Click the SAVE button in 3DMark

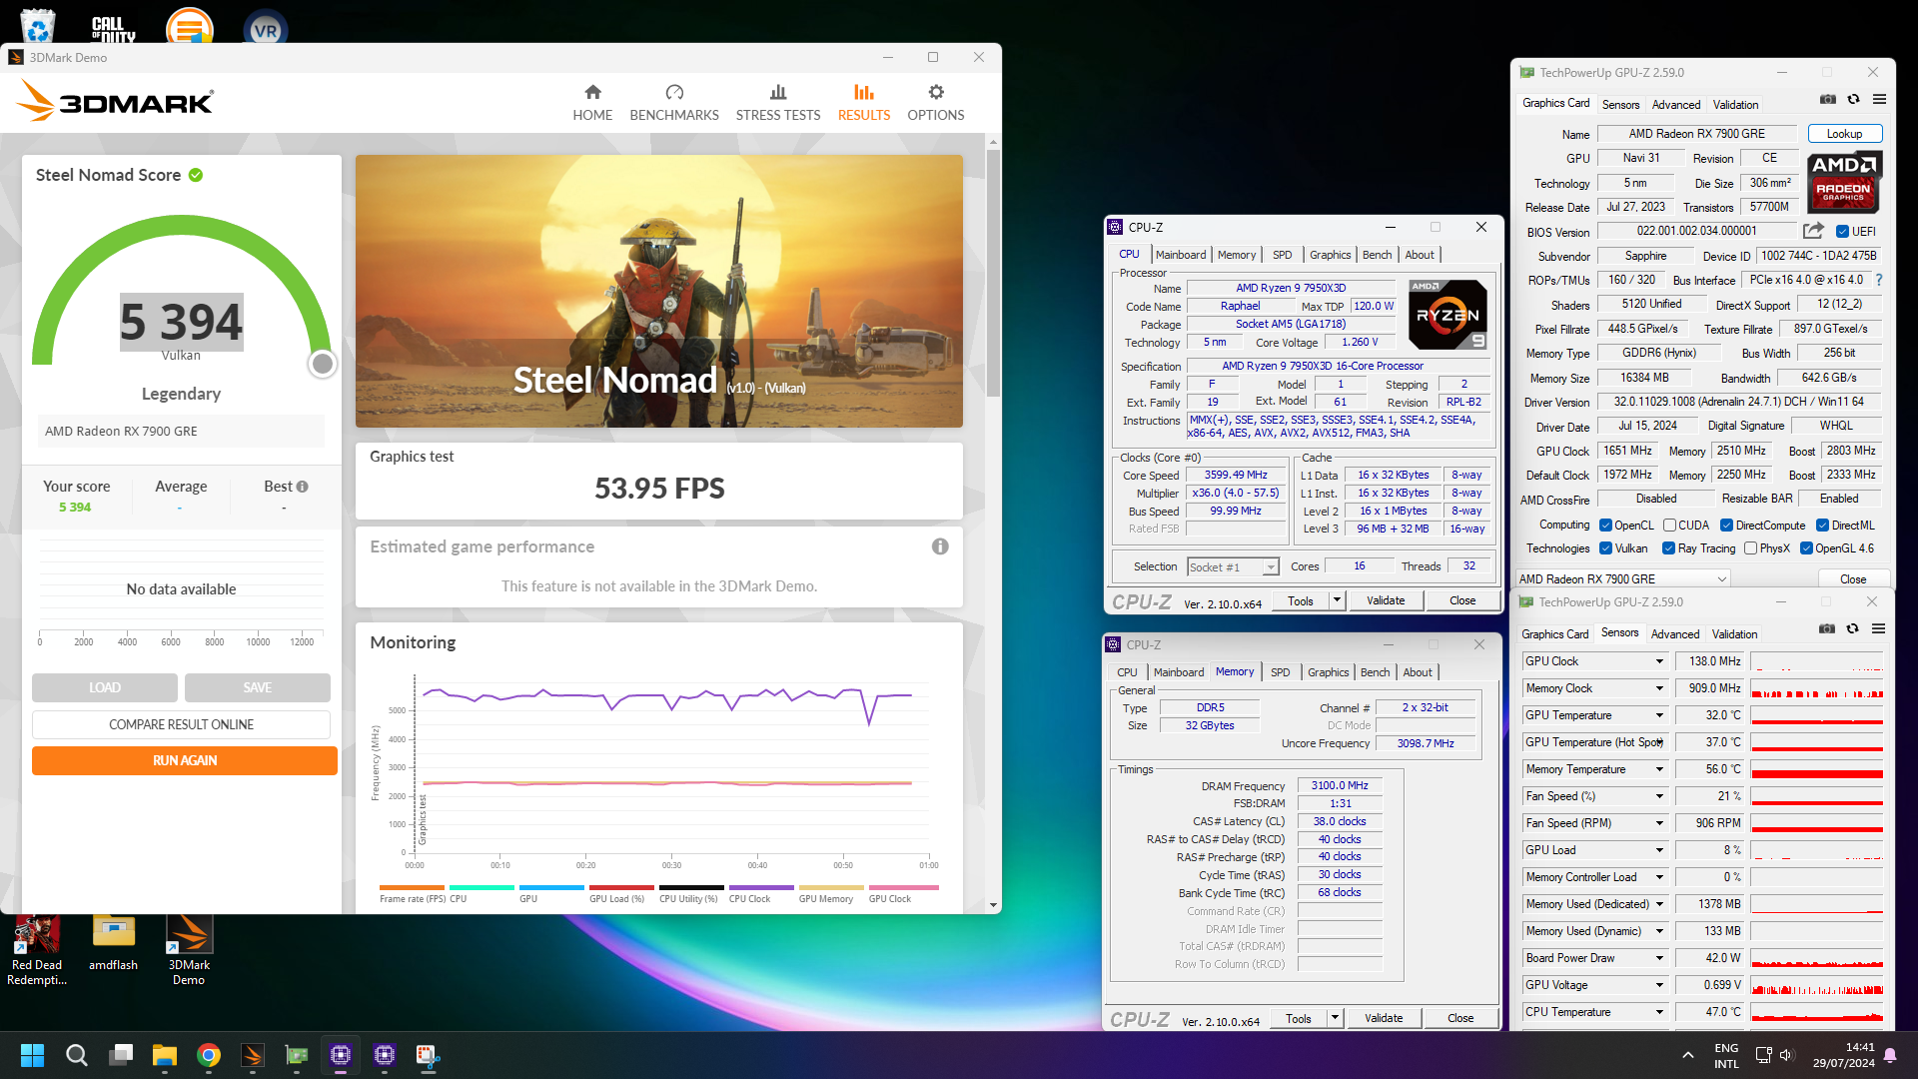click(x=258, y=687)
